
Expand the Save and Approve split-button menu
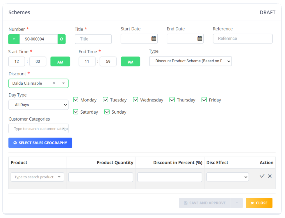tap(237, 203)
